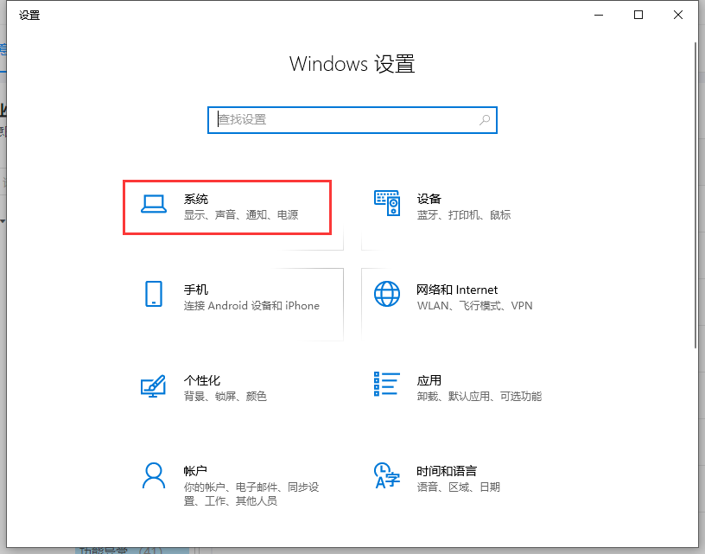Click the text 卸载、默认应用、可选功能

480,396
